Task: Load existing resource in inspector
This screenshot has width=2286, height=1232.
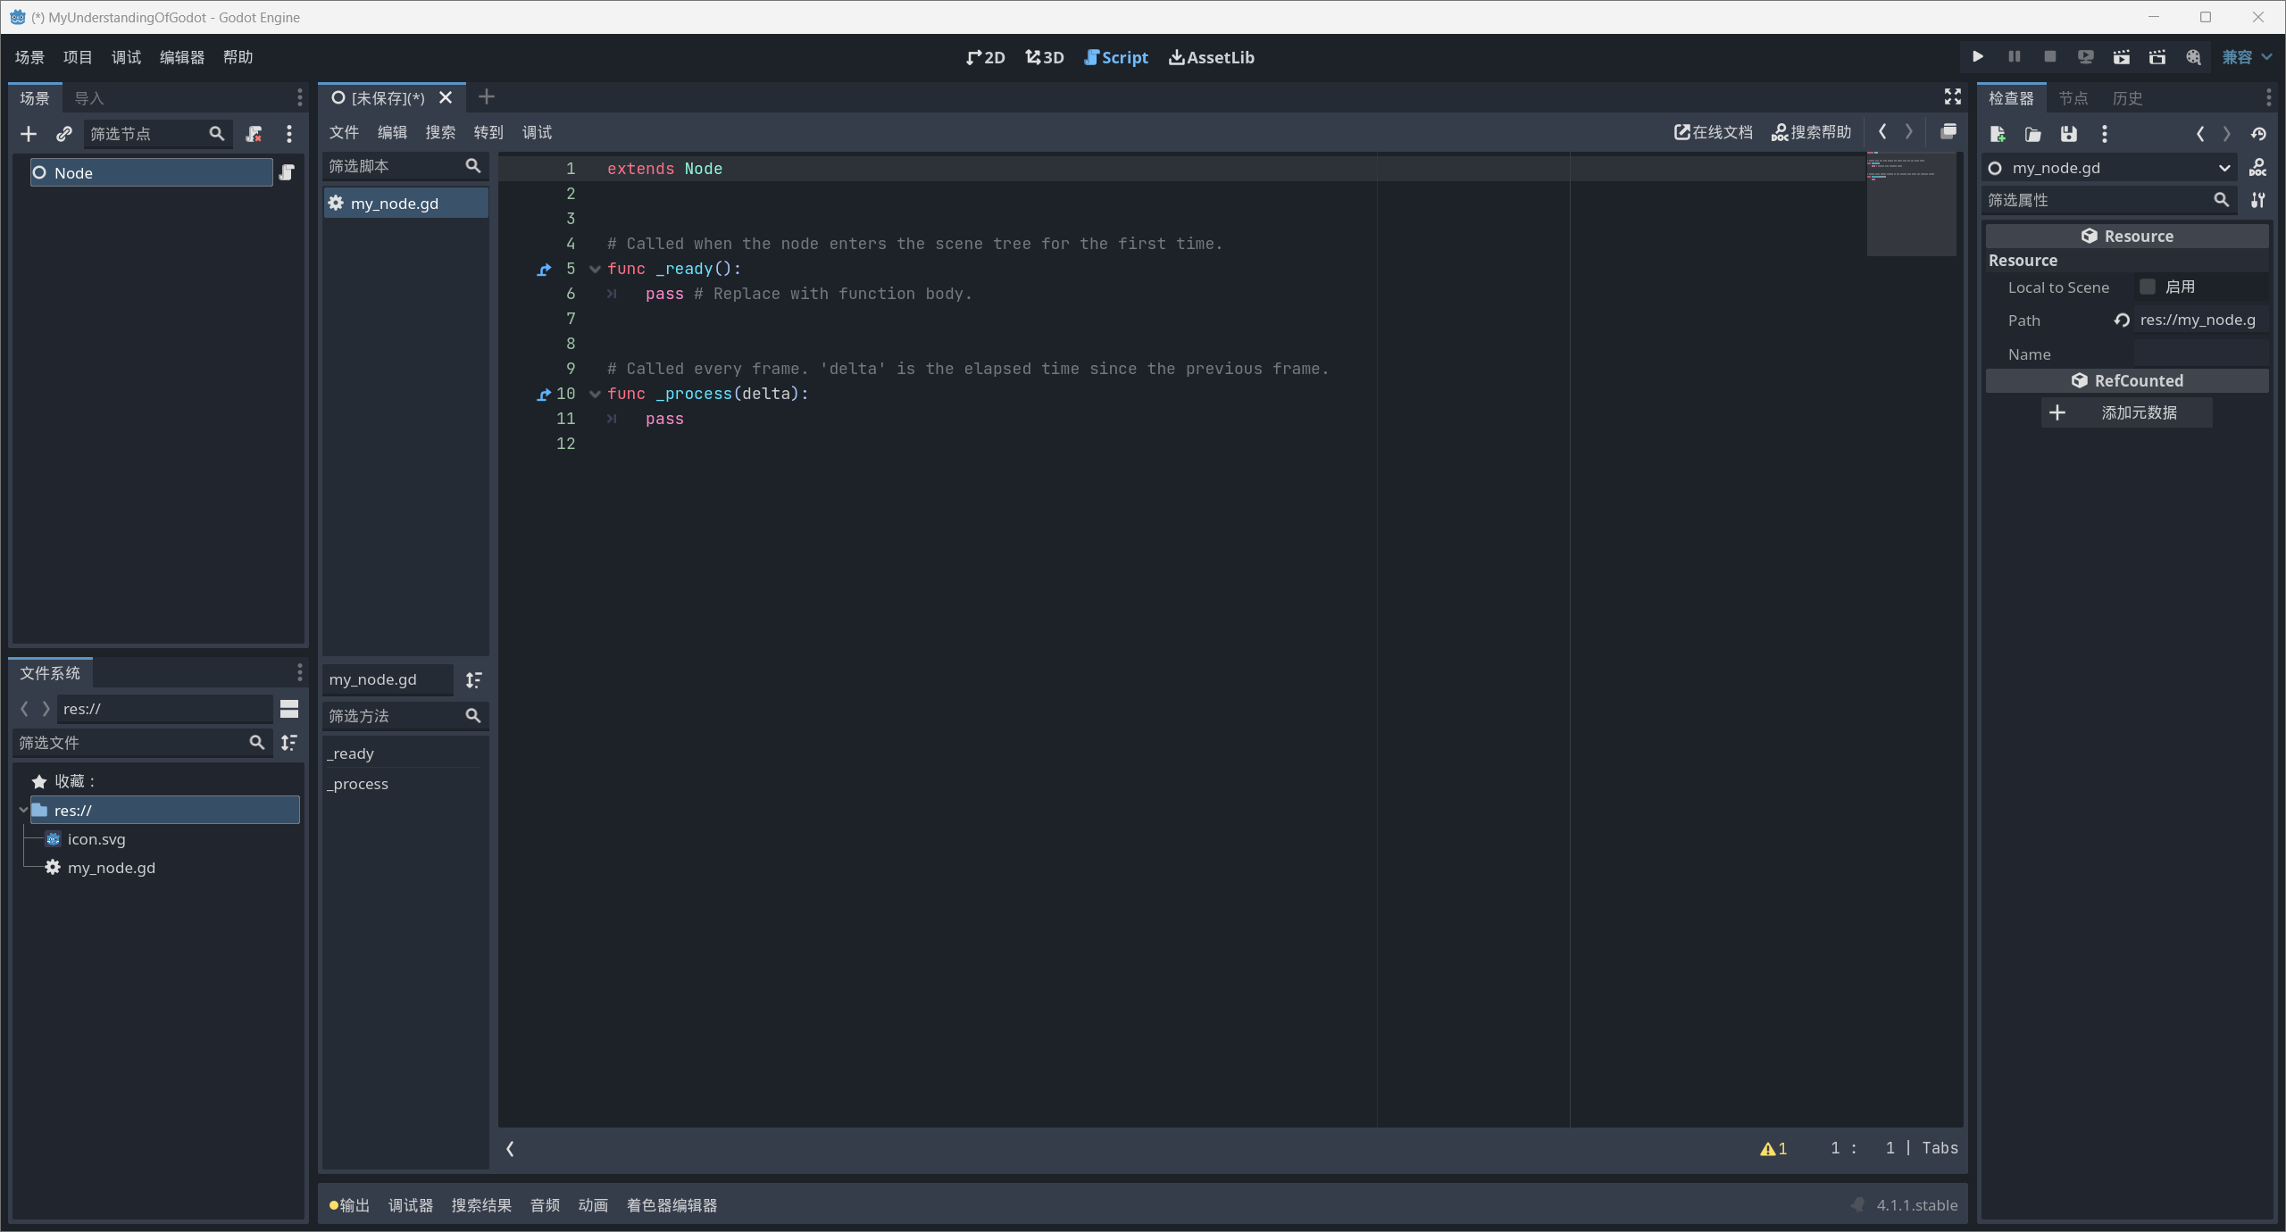Action: (2033, 134)
